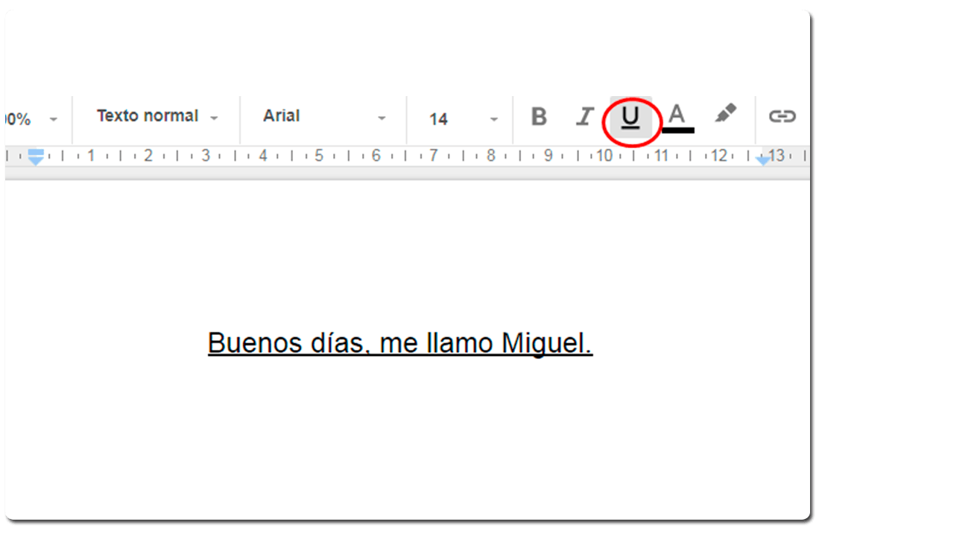The width and height of the screenshot is (974, 542).
Task: Toggle bold formatting
Action: tap(539, 117)
